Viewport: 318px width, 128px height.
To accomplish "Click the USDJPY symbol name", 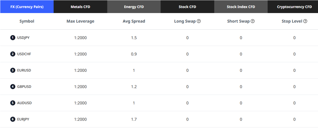I will tap(23, 38).
